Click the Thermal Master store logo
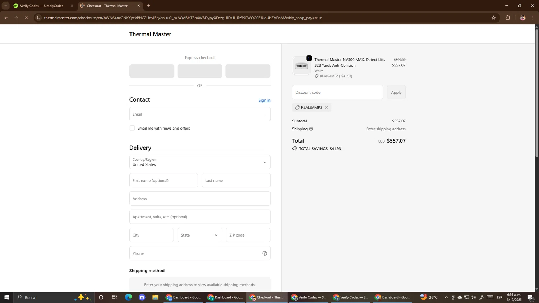This screenshot has width=539, height=303. pos(150,34)
